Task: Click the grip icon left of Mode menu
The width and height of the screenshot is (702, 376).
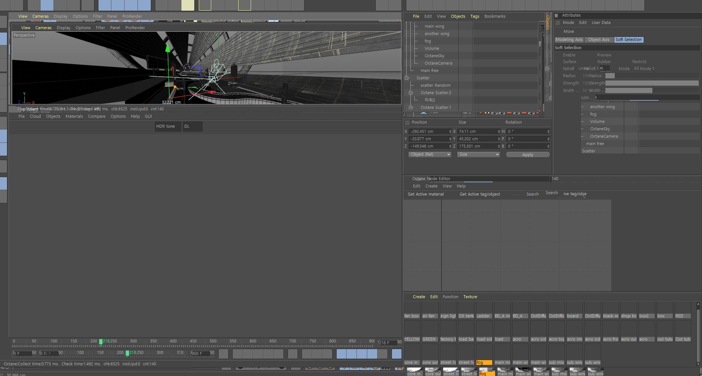Action: tap(557, 23)
